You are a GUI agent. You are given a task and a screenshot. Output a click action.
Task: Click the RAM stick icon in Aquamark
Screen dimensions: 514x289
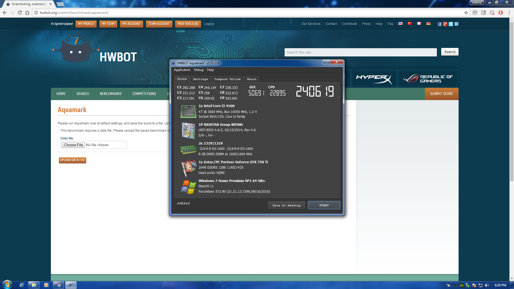click(x=188, y=149)
